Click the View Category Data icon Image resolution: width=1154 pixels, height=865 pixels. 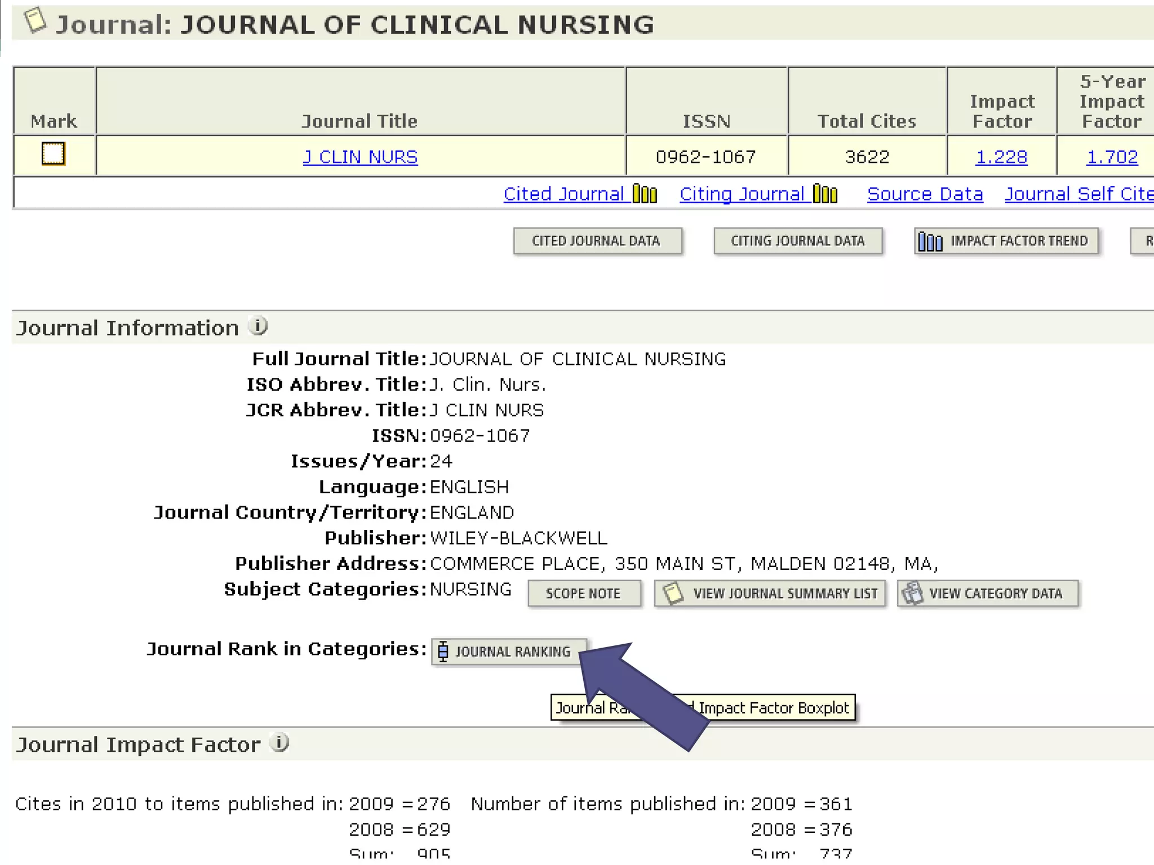point(912,594)
